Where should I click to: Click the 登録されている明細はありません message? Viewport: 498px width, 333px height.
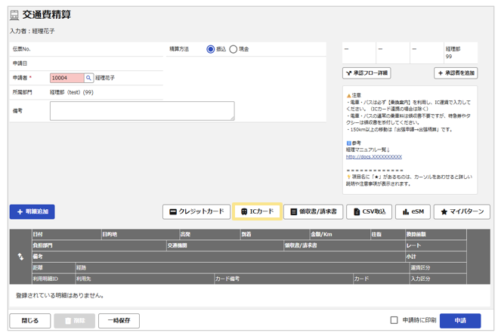60,295
